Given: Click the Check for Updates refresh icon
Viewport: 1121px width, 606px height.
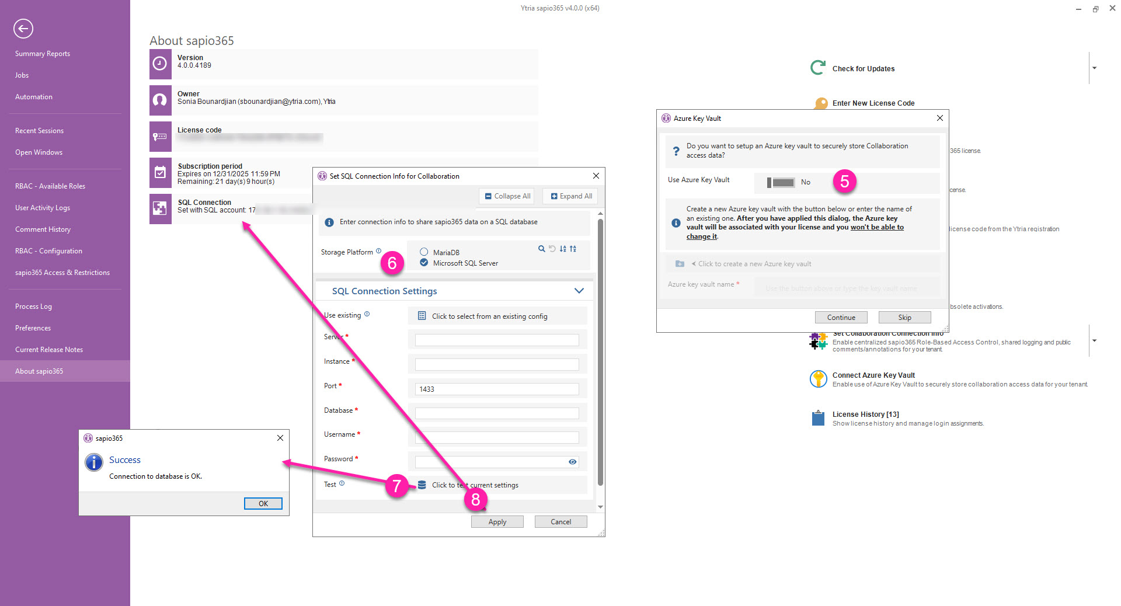Looking at the screenshot, I should (x=818, y=68).
